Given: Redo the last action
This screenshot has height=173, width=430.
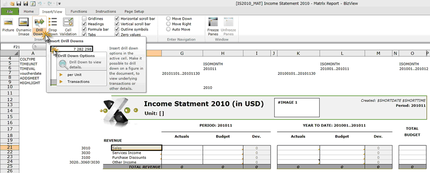Looking at the screenshot, I should [50, 4].
